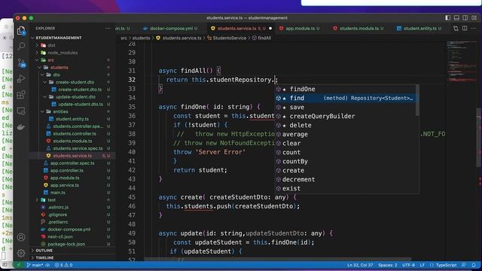Click the editor horizontal scrollbar
Viewport: 482px width, 271px height.
278,259
